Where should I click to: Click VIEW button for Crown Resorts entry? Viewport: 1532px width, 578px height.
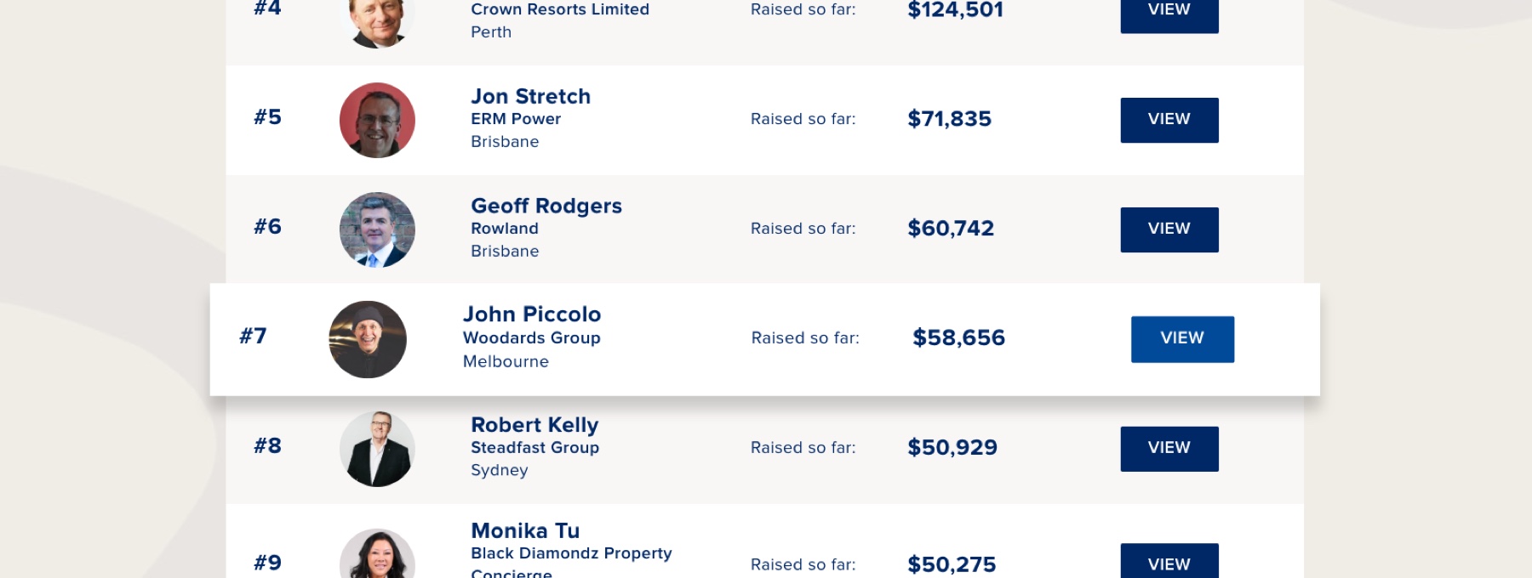pyautogui.click(x=1169, y=14)
